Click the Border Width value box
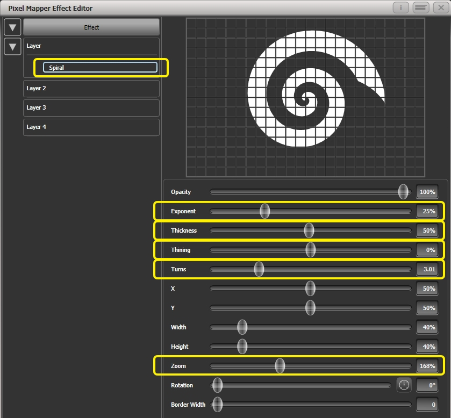This screenshot has width=451, height=418. (x=427, y=405)
